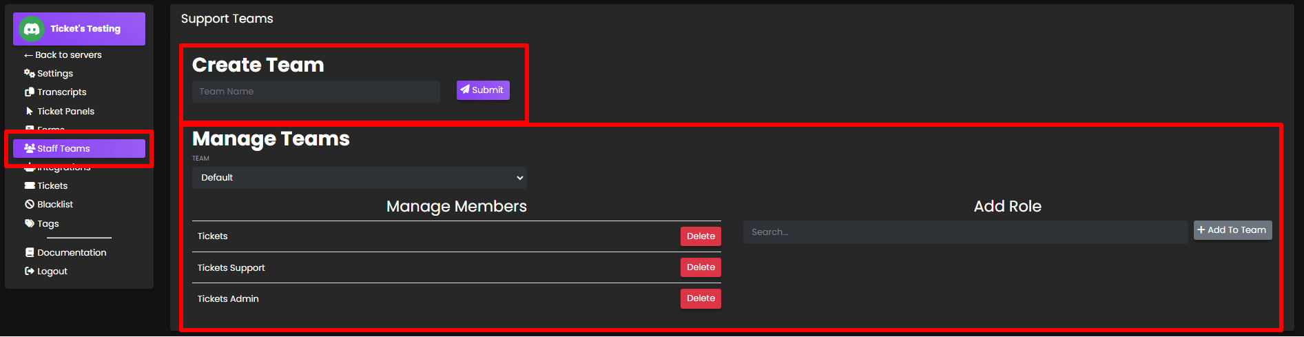Viewport: 1304px width, 337px height.
Task: Click the Discord logo server avatar
Action: tap(32, 29)
